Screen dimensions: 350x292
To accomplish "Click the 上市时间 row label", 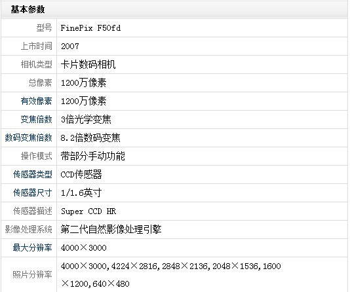I will click(x=37, y=46).
